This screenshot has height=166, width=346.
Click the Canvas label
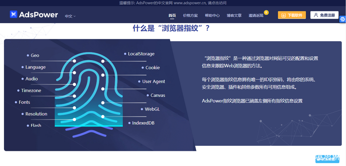pos(158,95)
